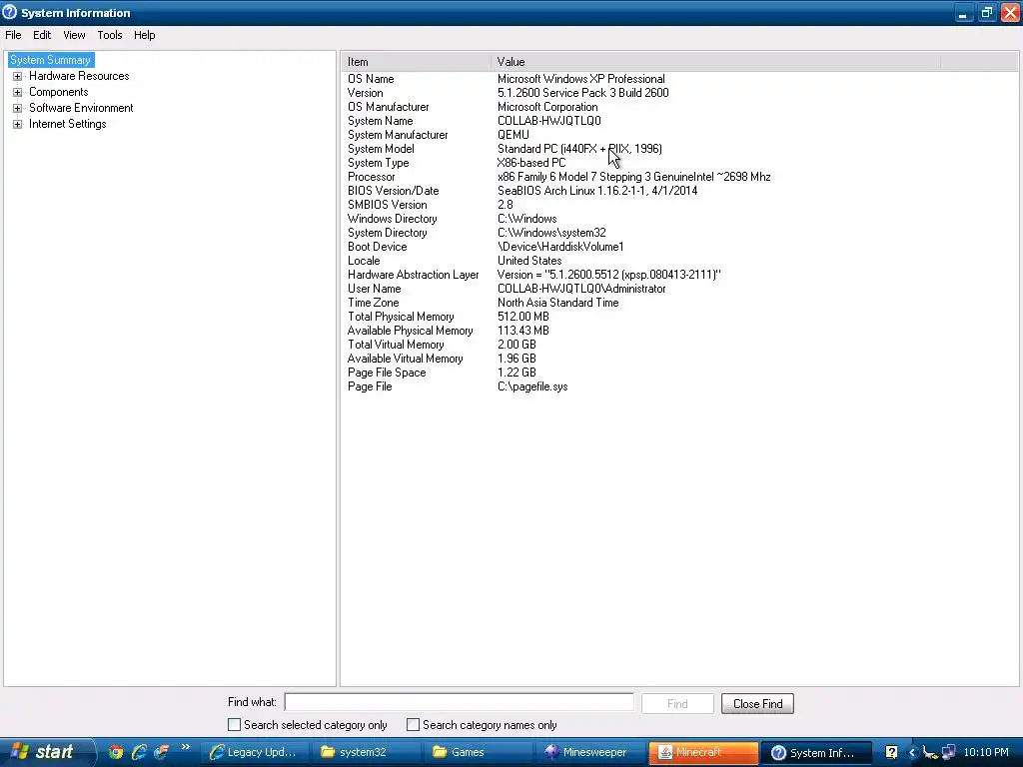
Task: Open the File menu
Action: (x=13, y=35)
